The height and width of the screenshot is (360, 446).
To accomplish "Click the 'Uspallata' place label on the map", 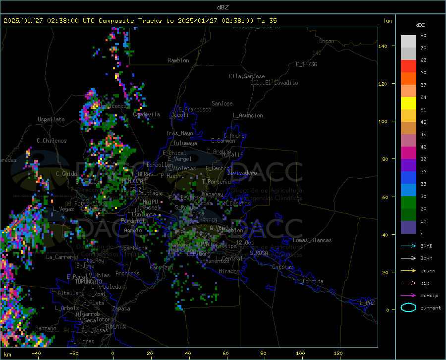I will (x=51, y=120).
